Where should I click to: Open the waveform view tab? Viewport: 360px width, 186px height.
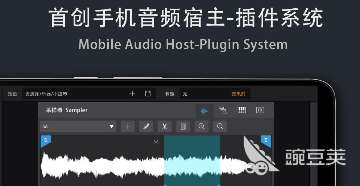[205, 111]
